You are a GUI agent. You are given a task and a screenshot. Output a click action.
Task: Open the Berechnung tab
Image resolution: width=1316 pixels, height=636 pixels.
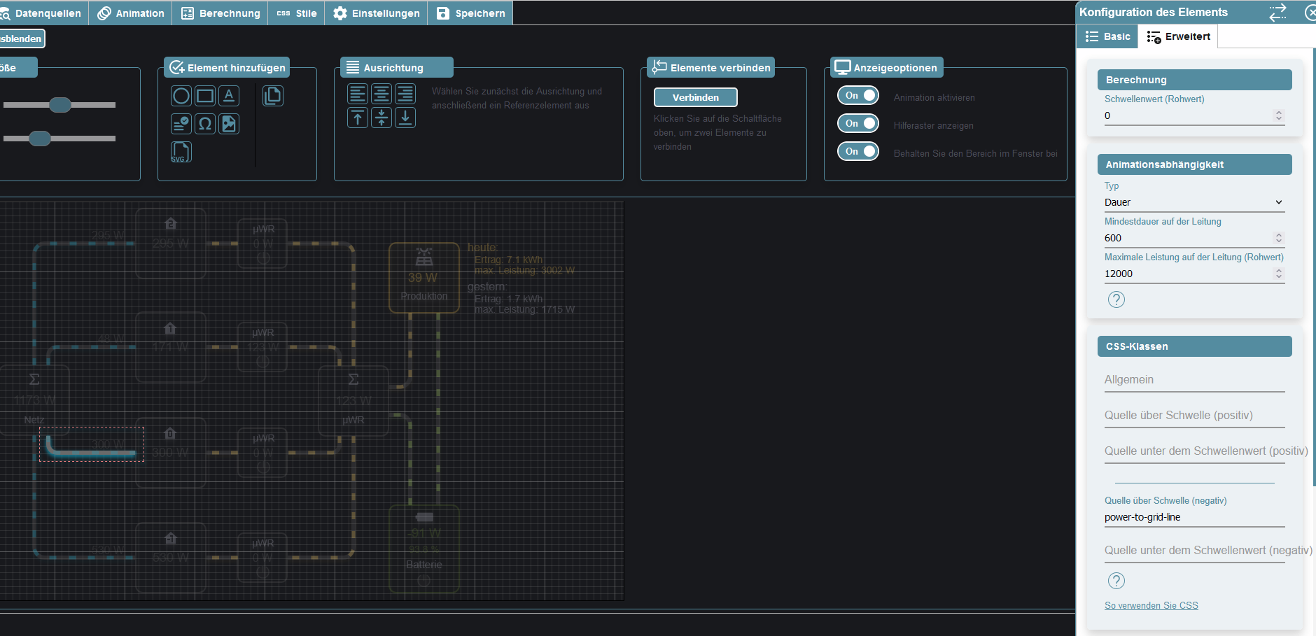coord(220,13)
